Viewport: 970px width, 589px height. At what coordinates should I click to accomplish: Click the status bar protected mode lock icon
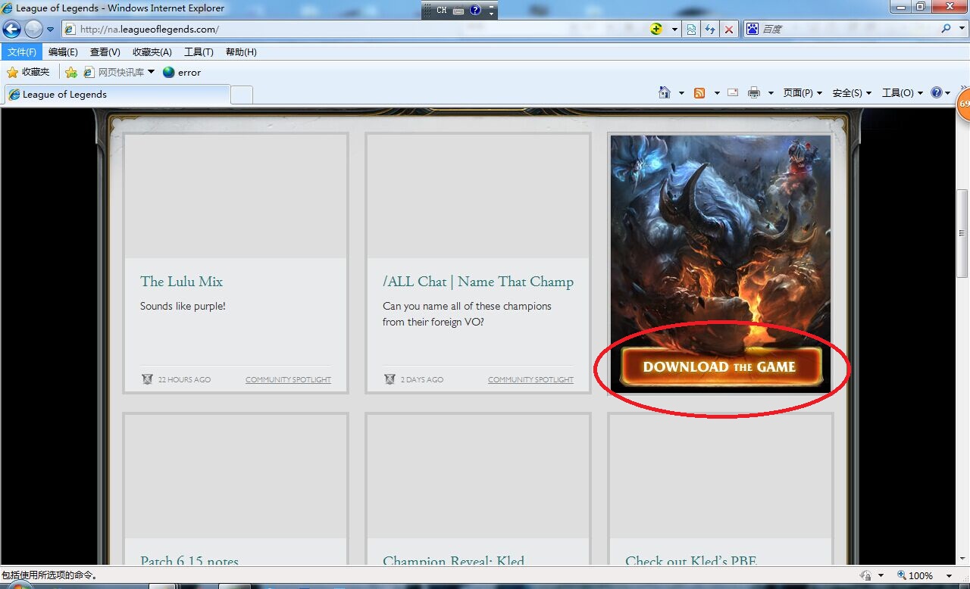coord(866,575)
